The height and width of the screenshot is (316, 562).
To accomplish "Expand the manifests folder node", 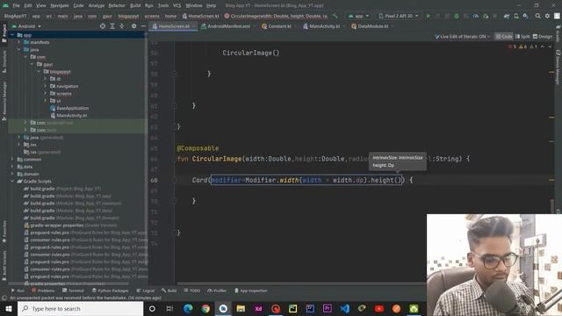I will tap(19, 42).
